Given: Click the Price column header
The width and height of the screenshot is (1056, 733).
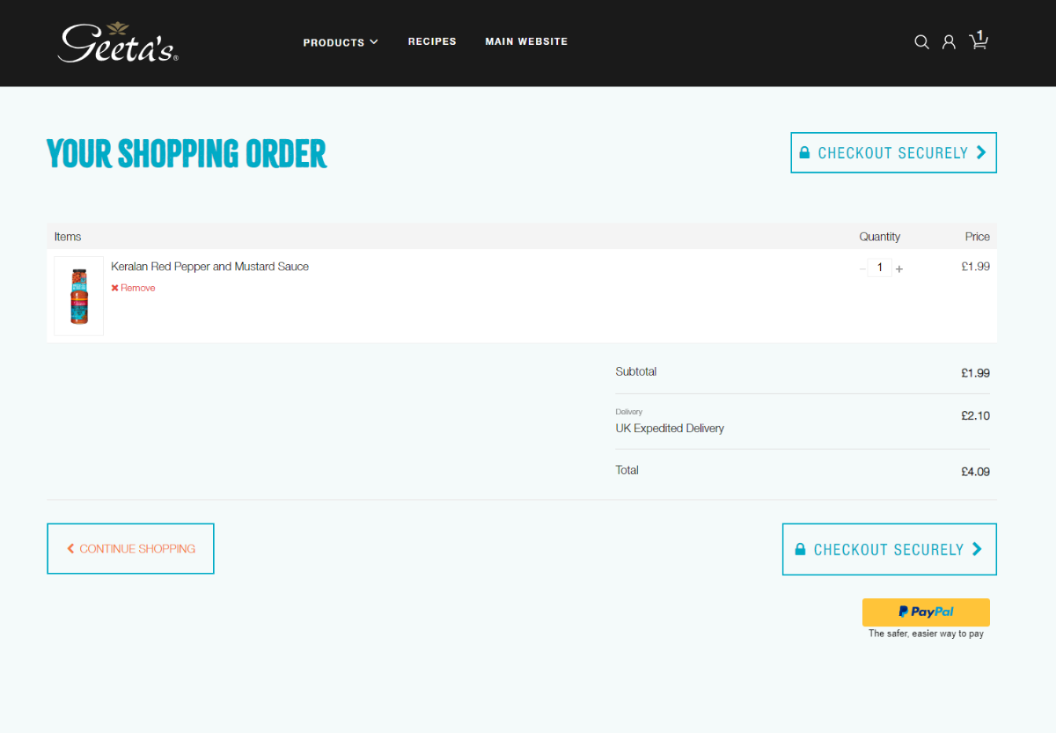Looking at the screenshot, I should 977,237.
